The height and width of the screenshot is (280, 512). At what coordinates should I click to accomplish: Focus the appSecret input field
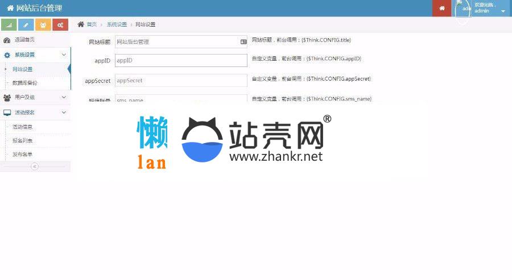pos(181,81)
